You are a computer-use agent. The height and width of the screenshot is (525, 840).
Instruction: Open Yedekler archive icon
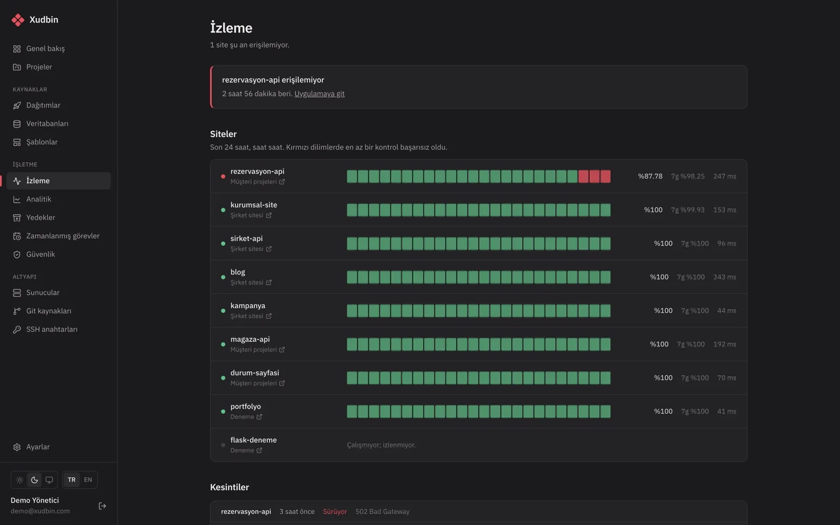point(17,217)
